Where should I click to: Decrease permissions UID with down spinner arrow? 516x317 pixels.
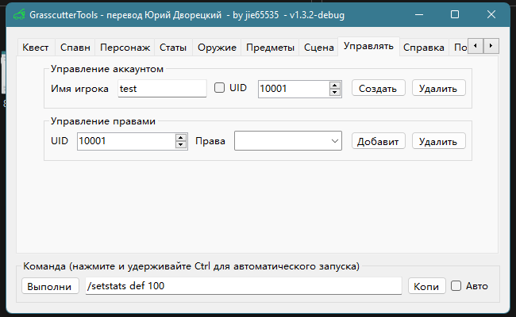coord(180,145)
